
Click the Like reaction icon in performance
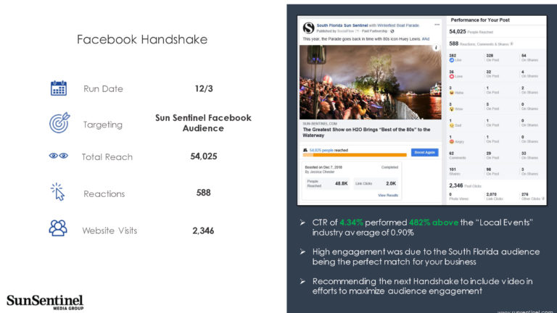point(452,60)
